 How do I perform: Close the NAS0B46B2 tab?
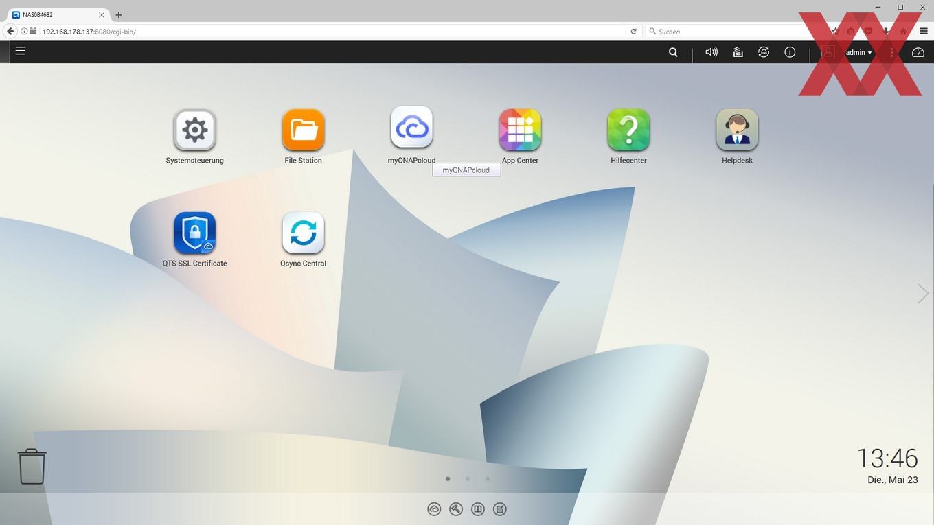click(x=102, y=14)
